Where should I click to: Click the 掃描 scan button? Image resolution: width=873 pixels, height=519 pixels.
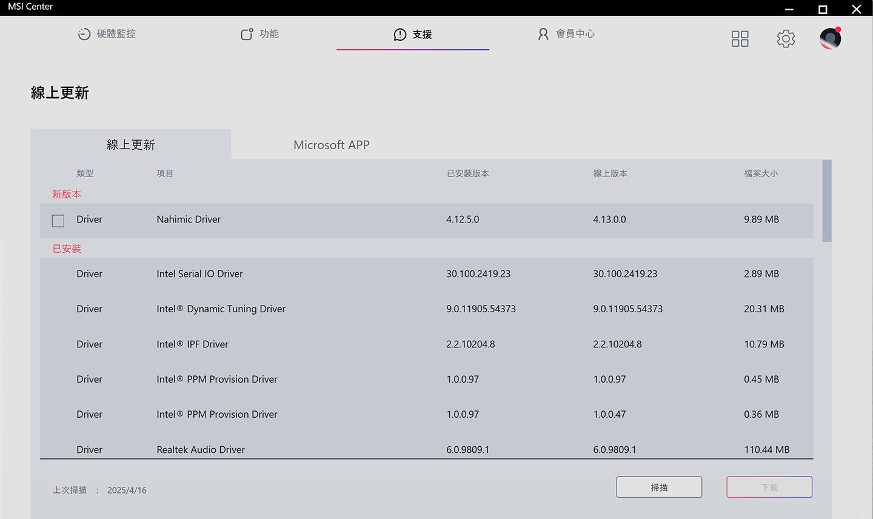tap(659, 487)
